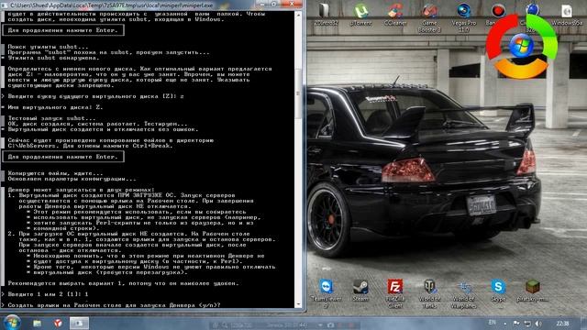The height and width of the screenshot is (330, 587).
Task: Open the Windows Start menu orb
Action: 12,323
